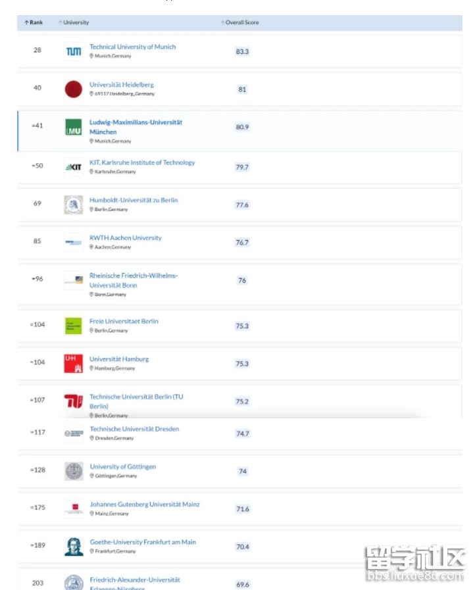Click the rank =117 cell
The height and width of the screenshot is (590, 475).
37,432
